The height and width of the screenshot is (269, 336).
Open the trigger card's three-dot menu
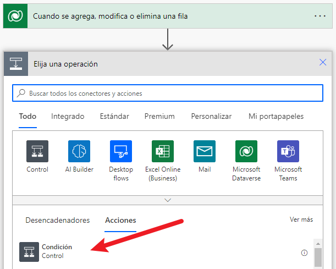tap(320, 16)
